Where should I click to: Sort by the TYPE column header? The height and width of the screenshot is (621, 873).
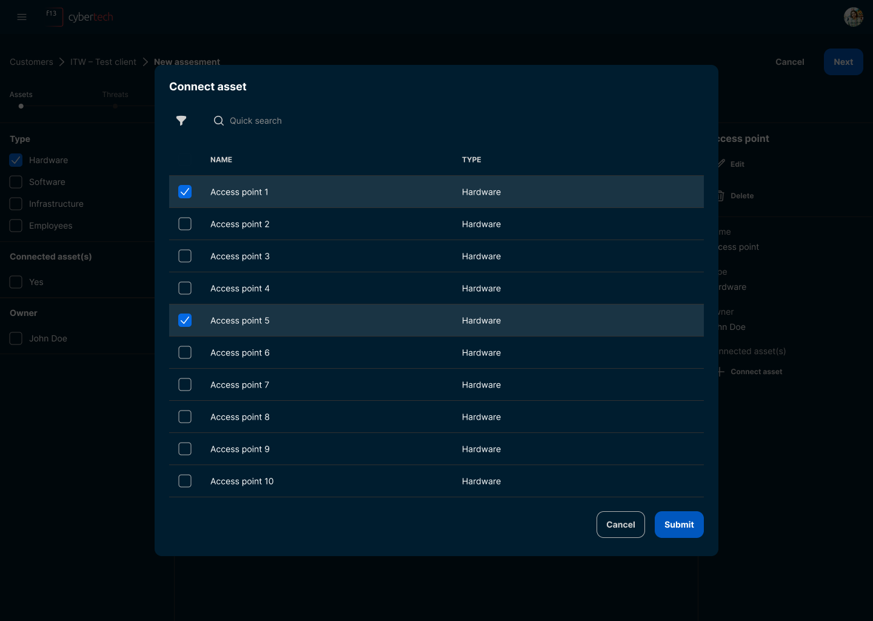[x=471, y=159]
